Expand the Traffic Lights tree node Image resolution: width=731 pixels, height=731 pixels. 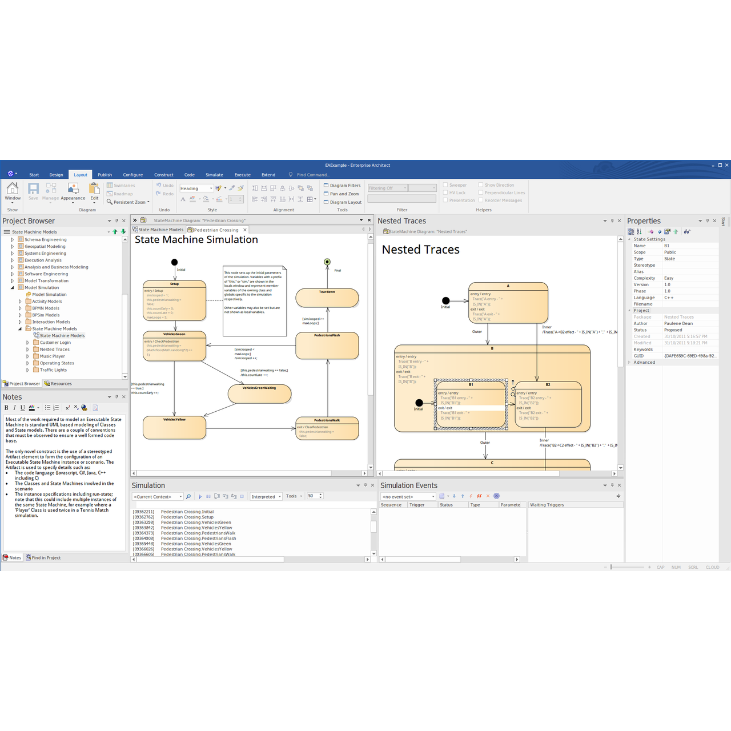[27, 369]
